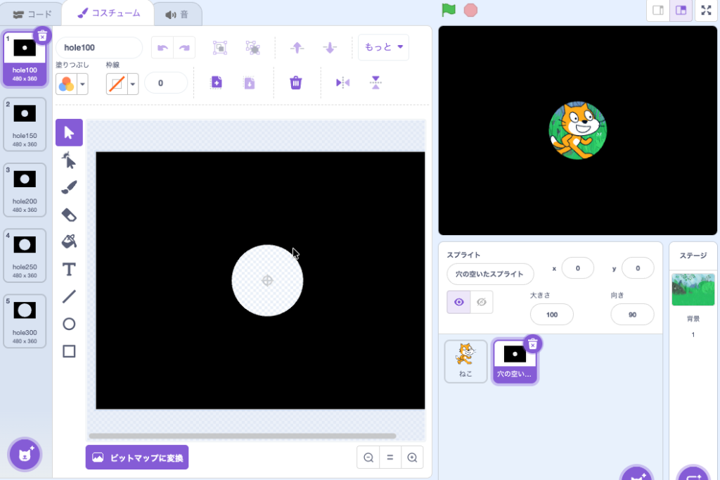Expand the もっと dropdown menu

[383, 47]
